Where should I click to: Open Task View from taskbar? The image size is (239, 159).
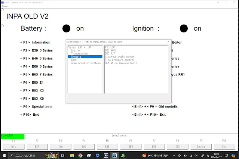pos(62,156)
